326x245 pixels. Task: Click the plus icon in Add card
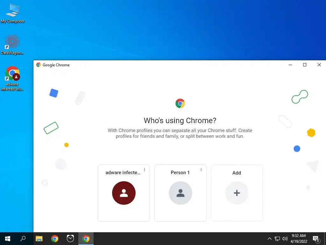[237, 193]
